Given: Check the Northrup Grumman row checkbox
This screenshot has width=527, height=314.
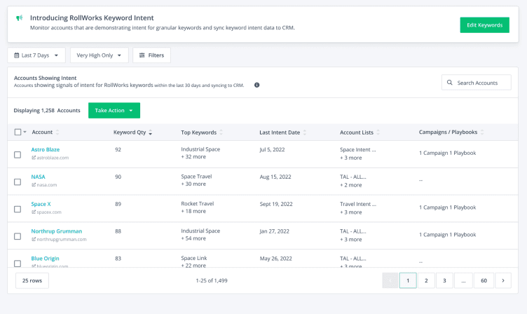Looking at the screenshot, I should (18, 236).
